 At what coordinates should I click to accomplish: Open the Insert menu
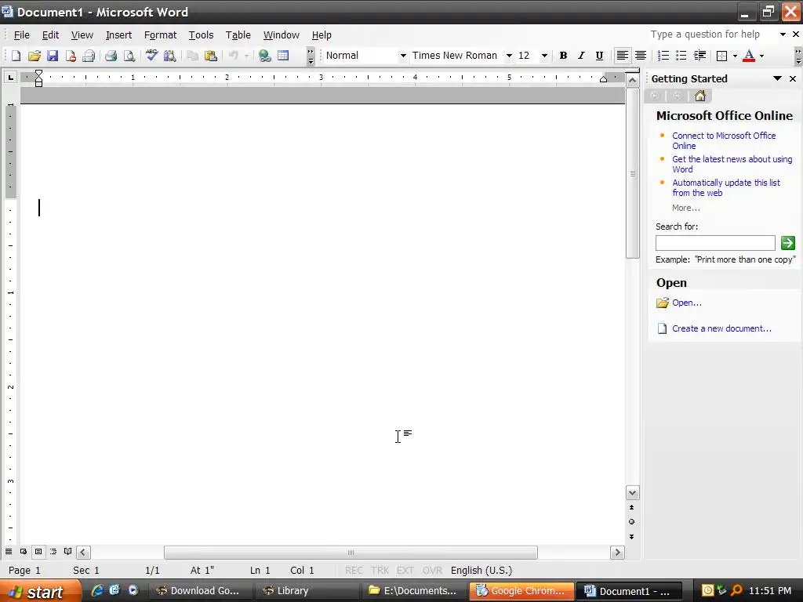point(118,34)
